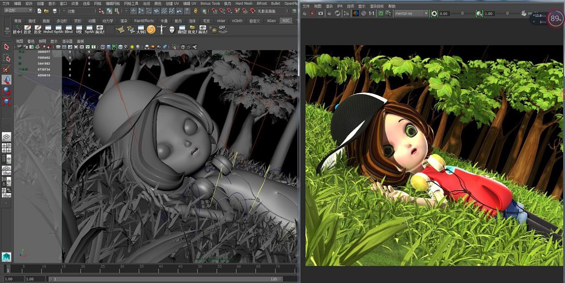Image resolution: width=565 pixels, height=283 pixels.
Task: Click the question mark help icon
Action: click(187, 11)
